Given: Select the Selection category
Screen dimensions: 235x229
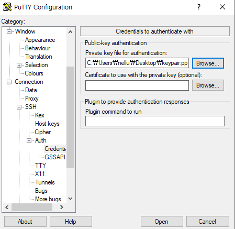Looking at the screenshot, I should click(37, 65).
